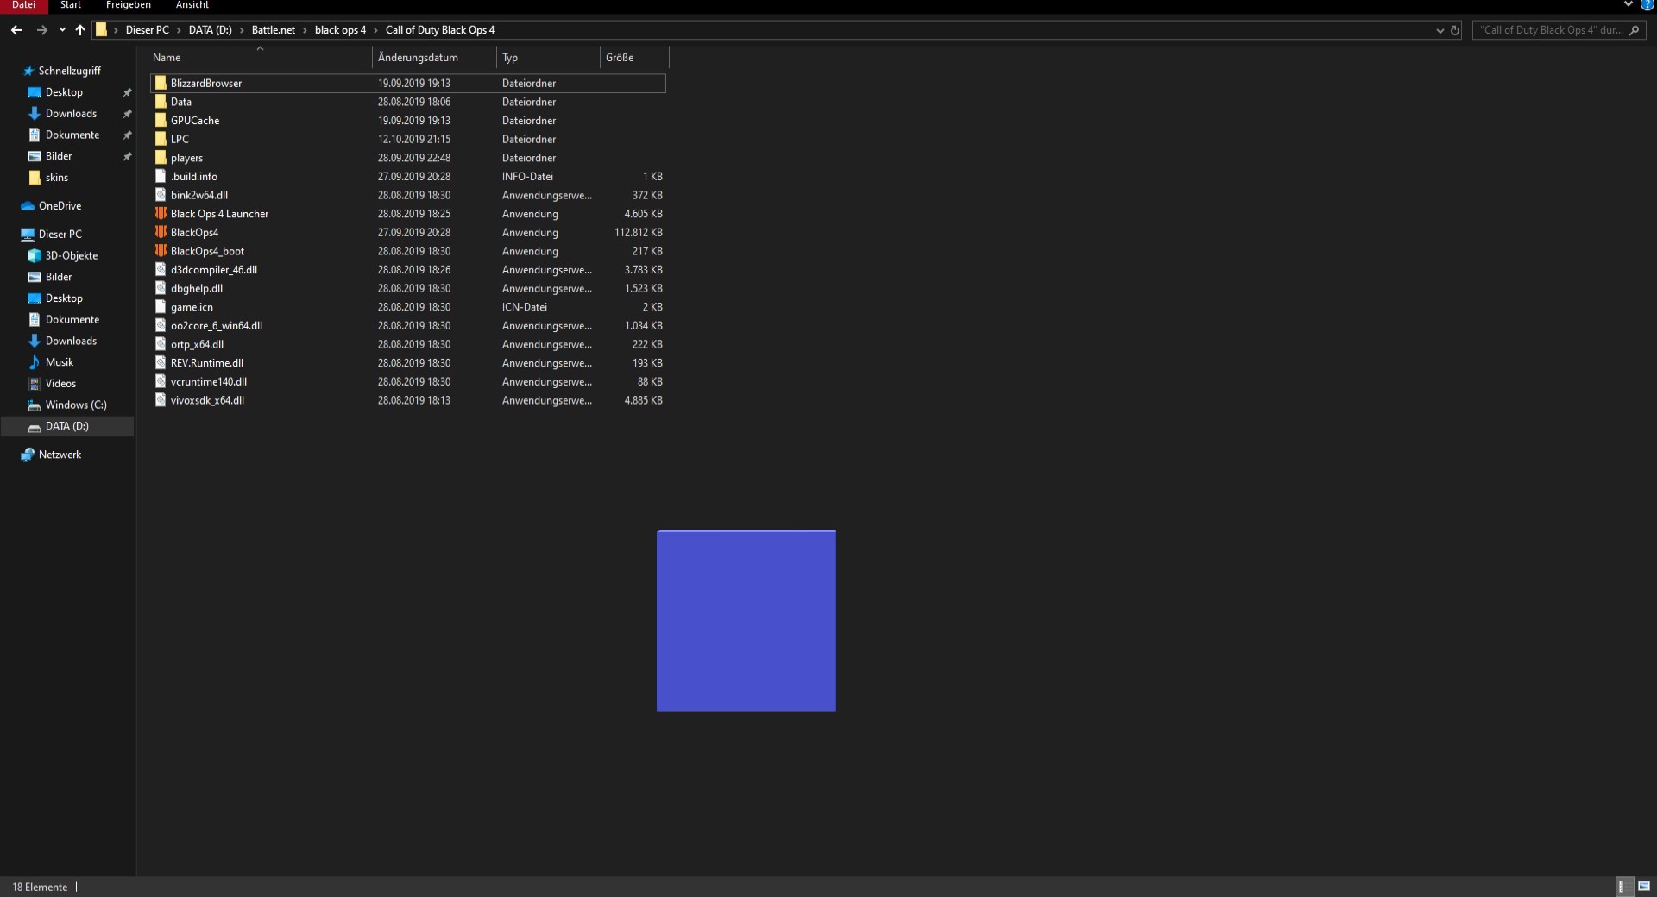
Task: Click black ops 4 breadcrumb segment
Action: pos(340,30)
